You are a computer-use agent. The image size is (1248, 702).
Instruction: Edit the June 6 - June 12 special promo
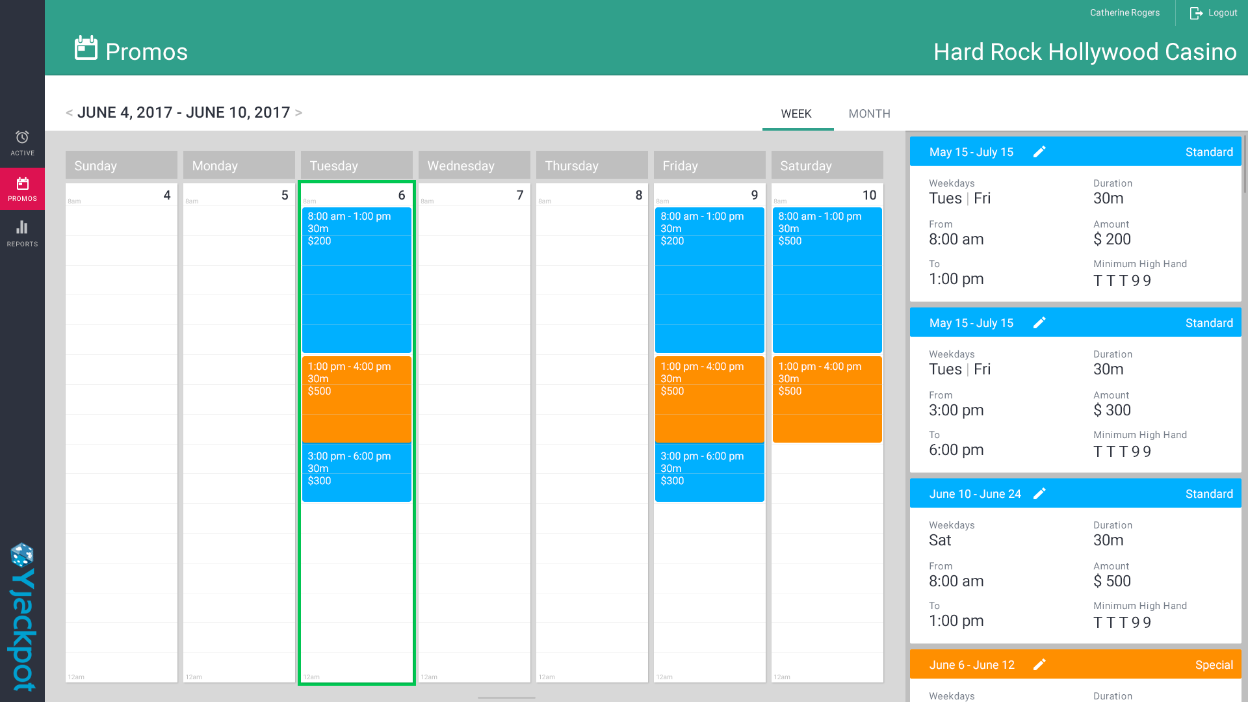click(x=1039, y=664)
